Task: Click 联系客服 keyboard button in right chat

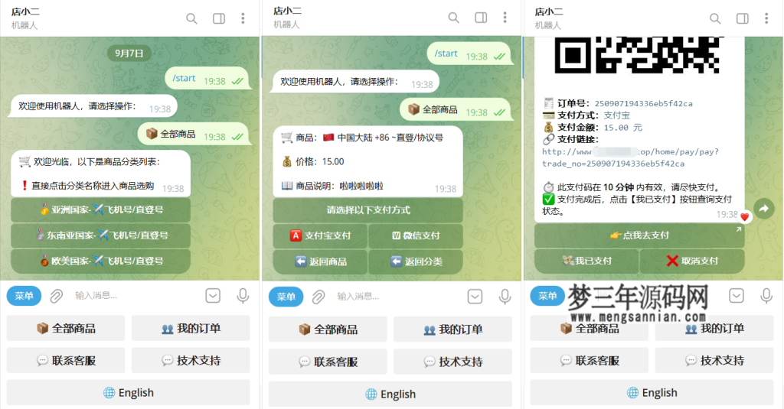Action: tap(590, 361)
